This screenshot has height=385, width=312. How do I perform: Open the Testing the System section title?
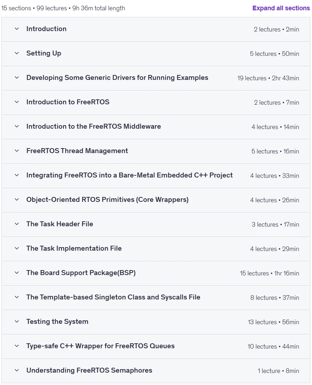(x=57, y=321)
